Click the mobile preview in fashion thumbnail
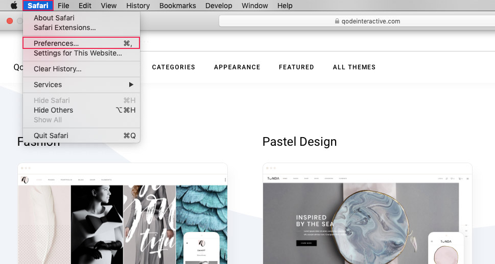495x264 pixels. click(x=201, y=248)
